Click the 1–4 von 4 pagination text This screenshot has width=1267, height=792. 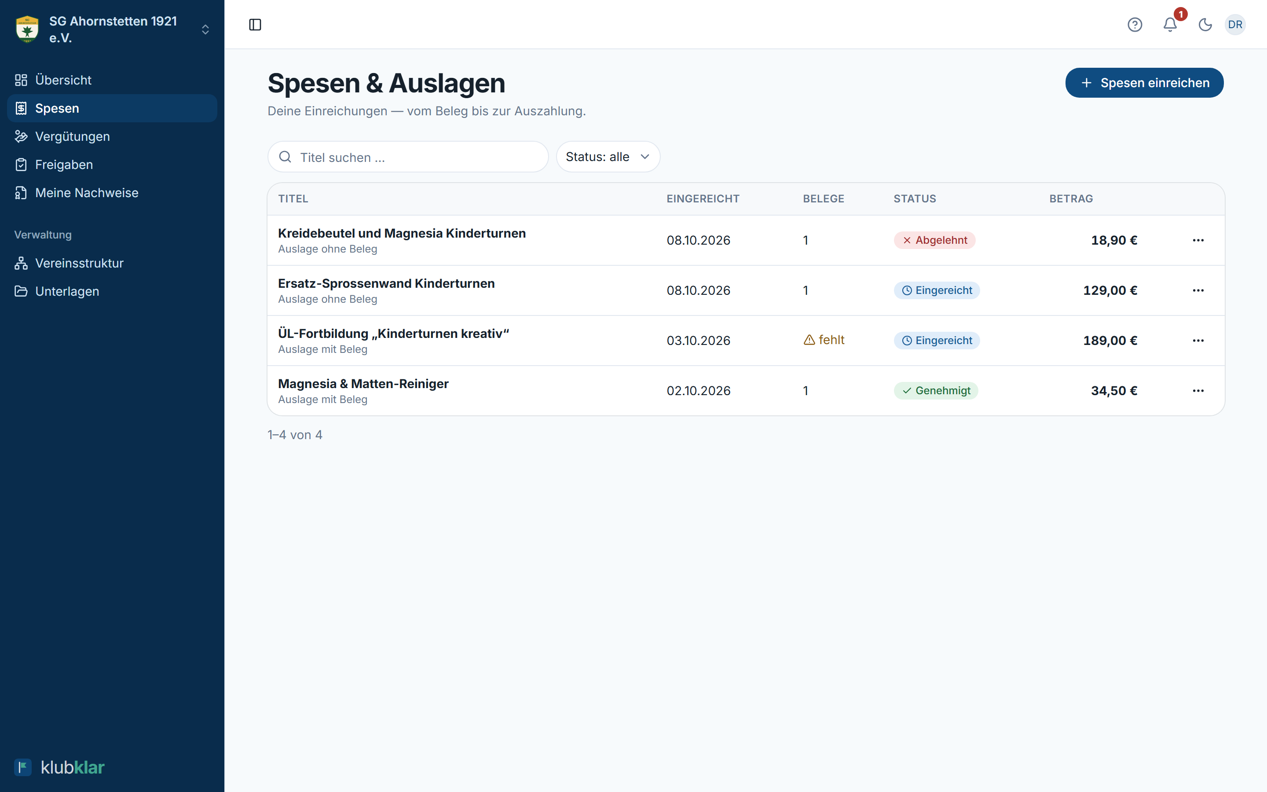click(295, 435)
